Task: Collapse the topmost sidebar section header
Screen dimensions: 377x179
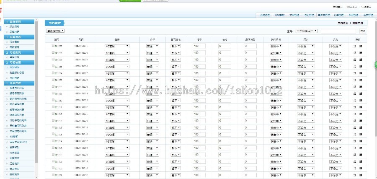Action: (x=19, y=22)
